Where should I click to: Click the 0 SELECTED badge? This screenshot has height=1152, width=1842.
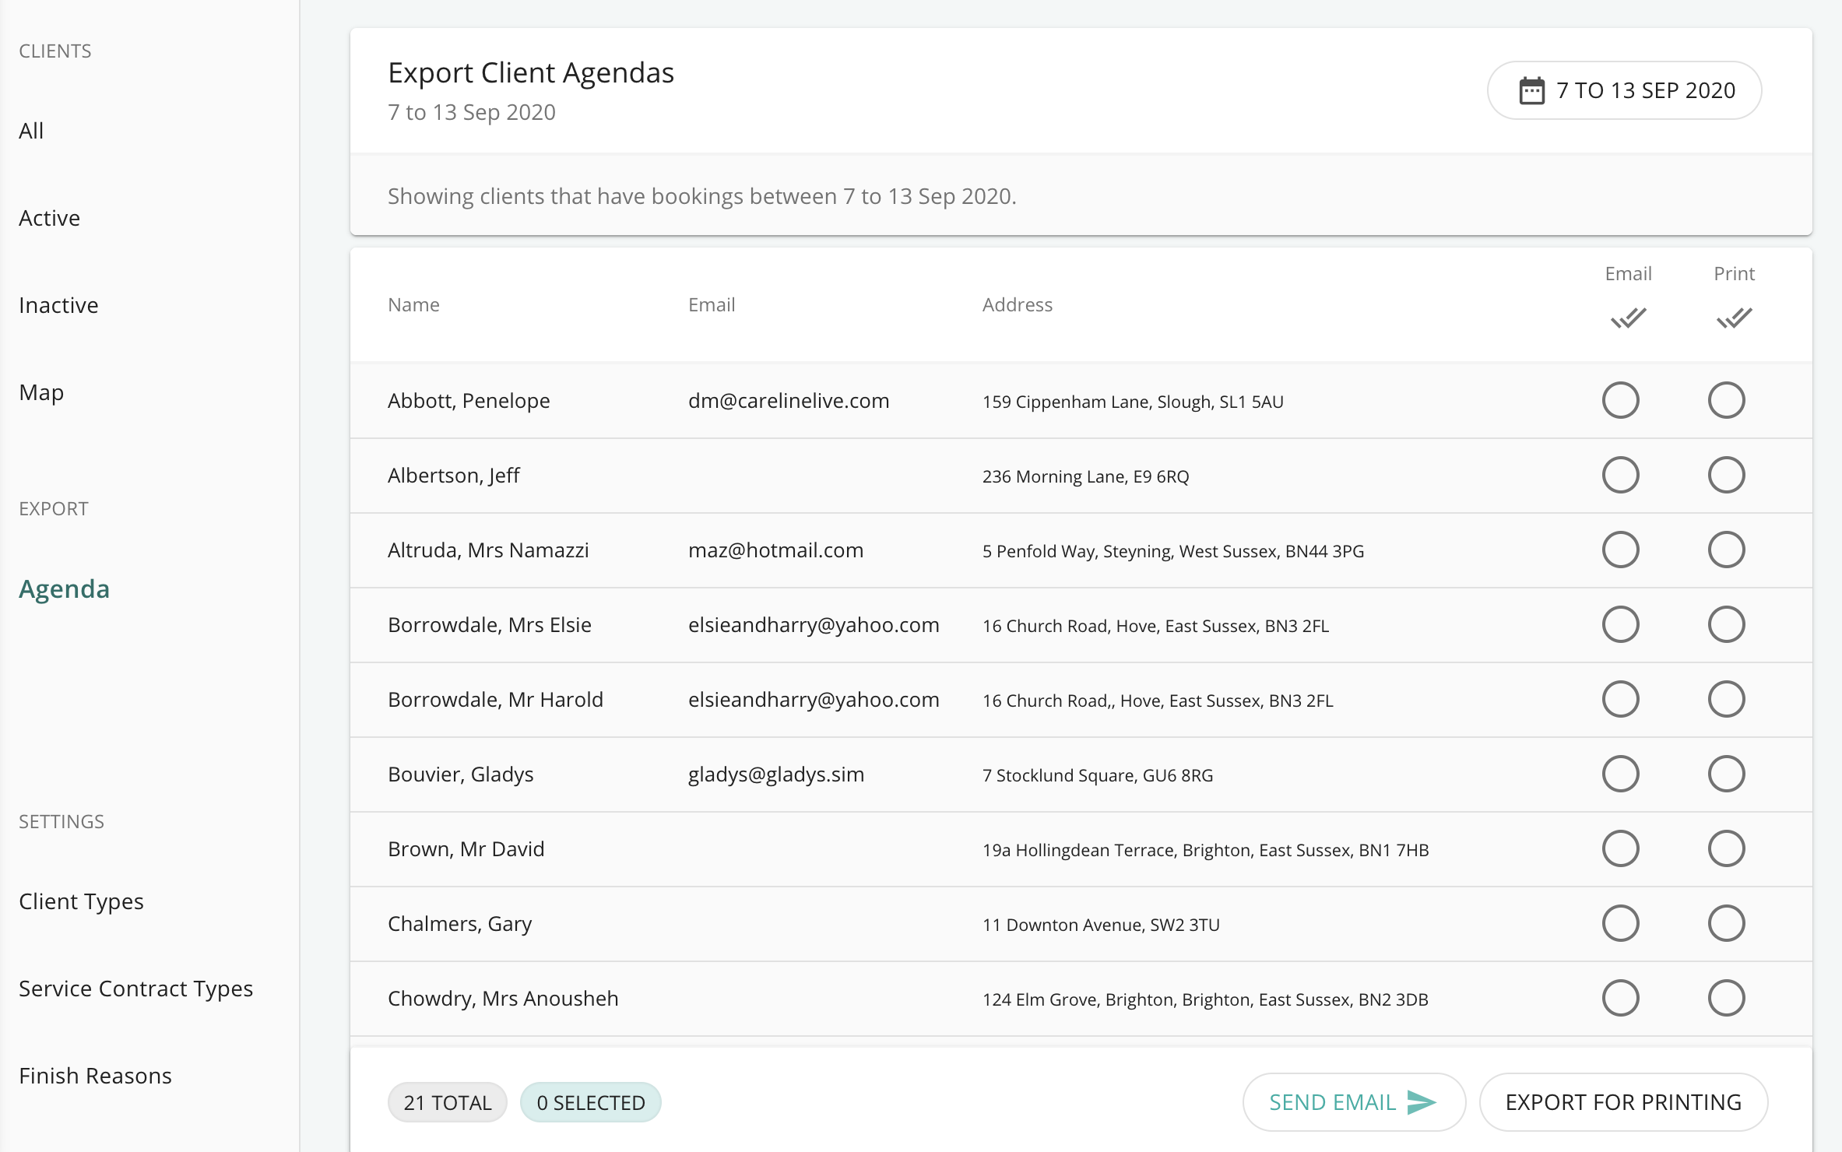point(591,1102)
